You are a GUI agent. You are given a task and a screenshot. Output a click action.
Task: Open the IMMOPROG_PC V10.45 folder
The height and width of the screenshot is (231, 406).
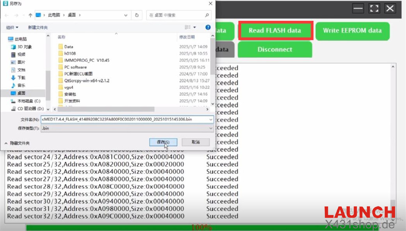coord(87,60)
